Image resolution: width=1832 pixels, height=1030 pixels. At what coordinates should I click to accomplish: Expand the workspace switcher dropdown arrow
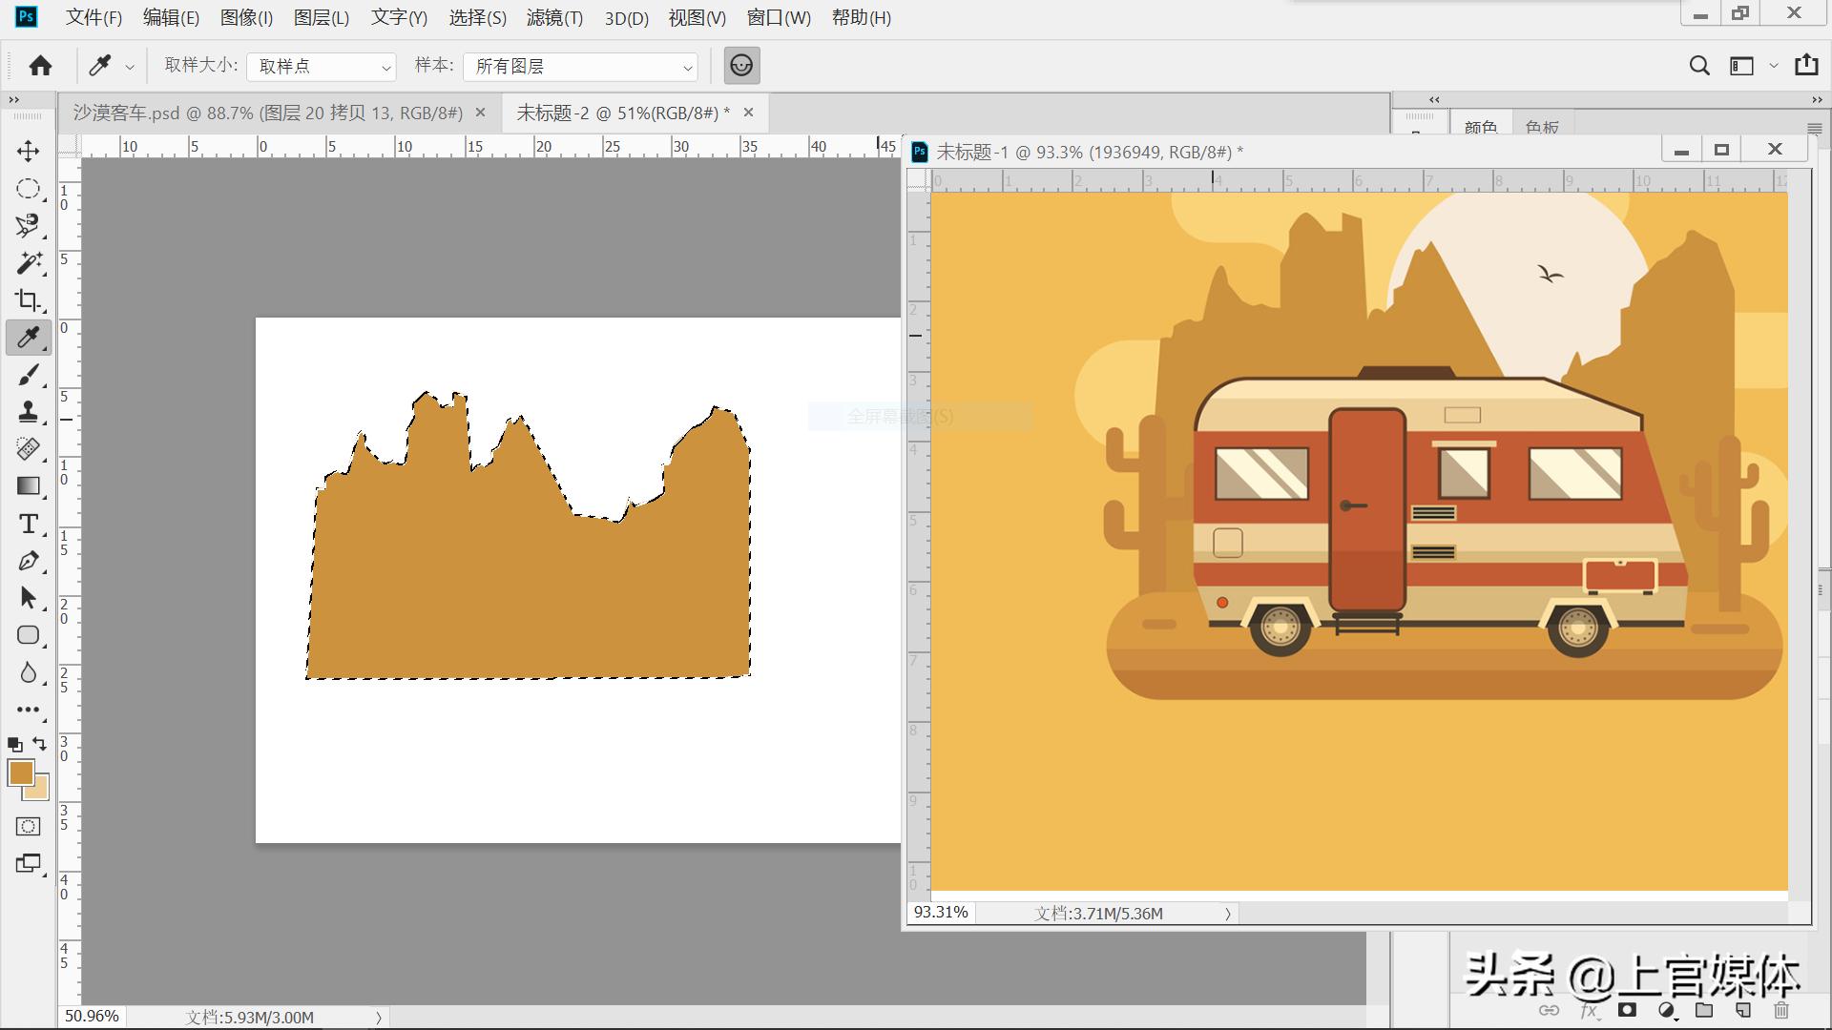pyautogui.click(x=1773, y=66)
